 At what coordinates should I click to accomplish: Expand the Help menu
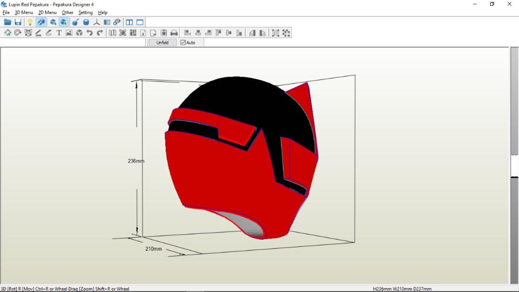102,12
